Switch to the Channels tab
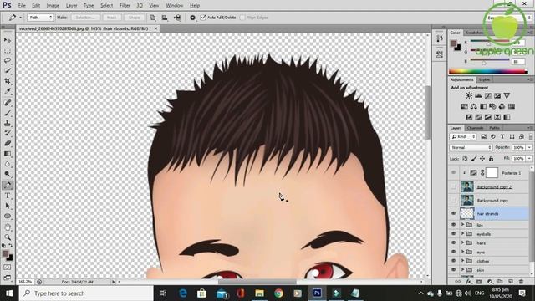This screenshot has width=535, height=301. [x=475, y=128]
